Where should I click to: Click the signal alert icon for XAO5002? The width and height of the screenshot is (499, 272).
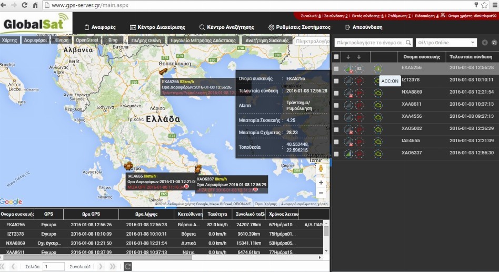point(349,130)
